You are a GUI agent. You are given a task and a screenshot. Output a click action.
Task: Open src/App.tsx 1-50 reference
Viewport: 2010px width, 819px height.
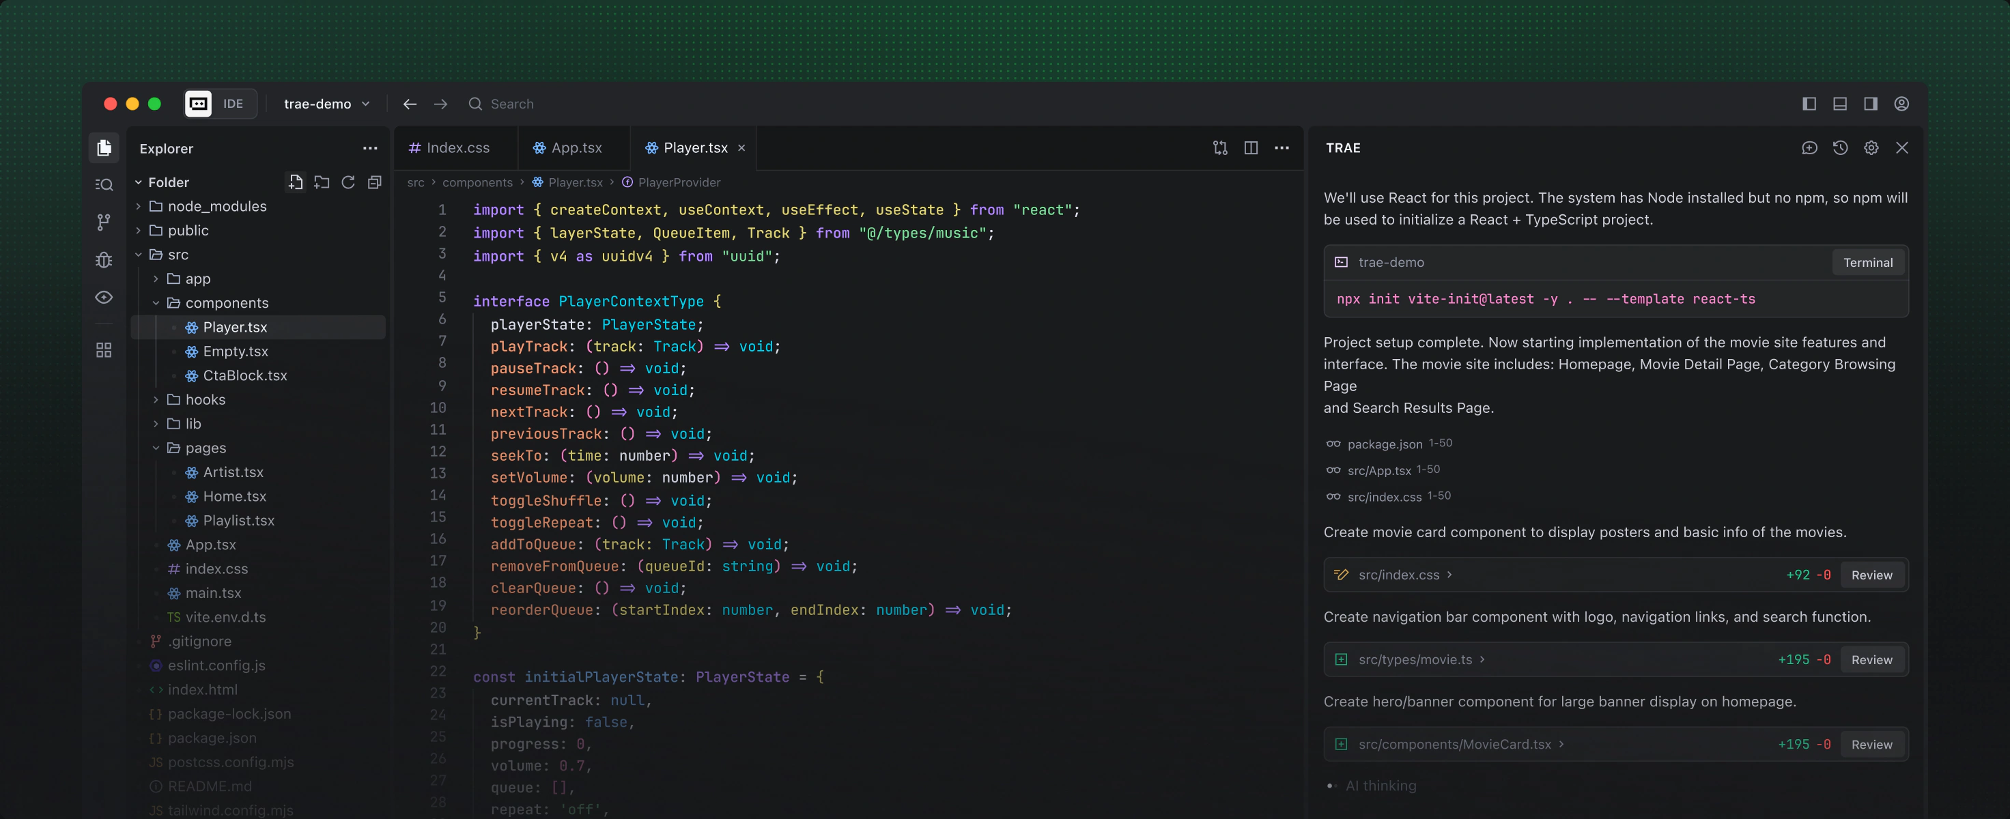pyautogui.click(x=1383, y=470)
